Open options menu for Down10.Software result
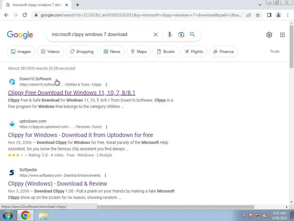Image resolution: width=294 pixels, height=221 pixels. click(106, 85)
